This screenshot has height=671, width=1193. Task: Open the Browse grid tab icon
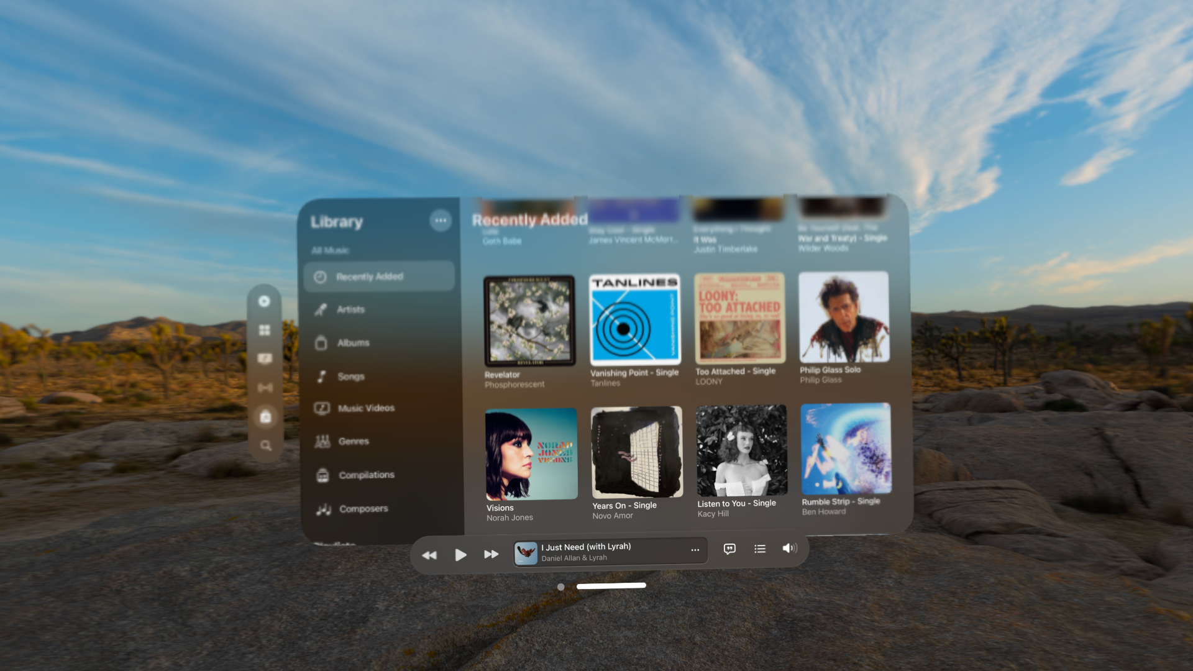click(x=265, y=330)
